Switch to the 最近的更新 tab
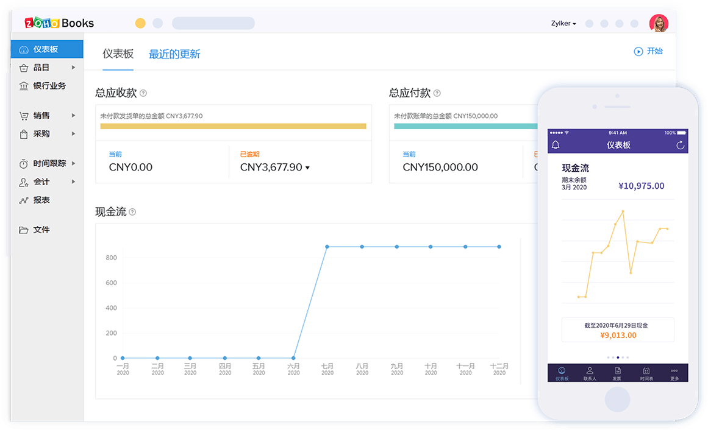This screenshot has height=430, width=708. click(174, 54)
